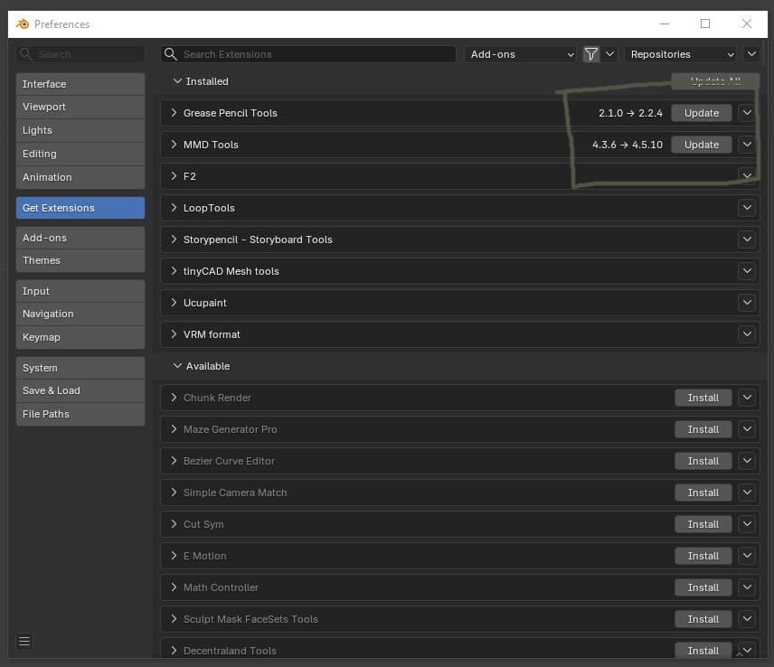Open options arrow beside Repositories dropdown

[751, 54]
